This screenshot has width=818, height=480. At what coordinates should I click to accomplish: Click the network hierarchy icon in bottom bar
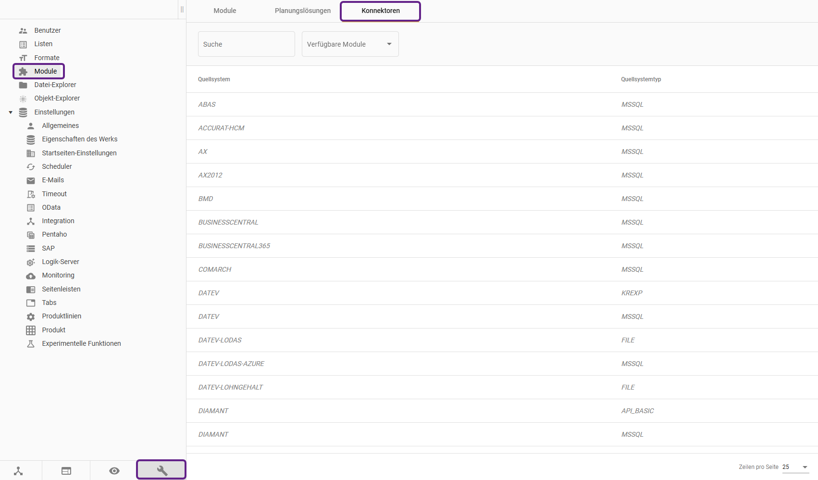tap(18, 471)
